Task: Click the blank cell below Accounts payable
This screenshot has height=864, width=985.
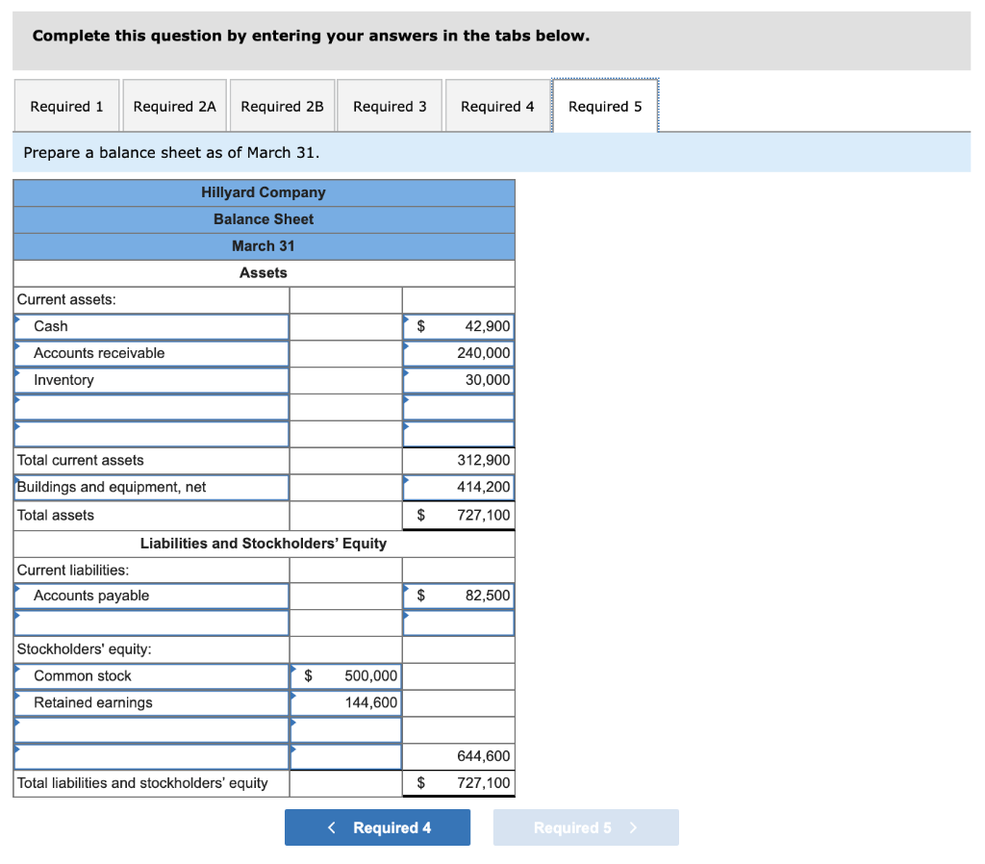Action: pos(458,622)
